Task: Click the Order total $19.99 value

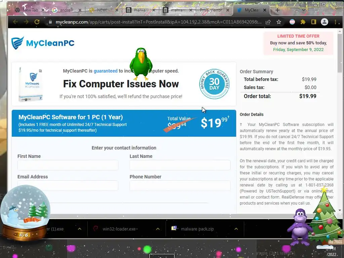Action: 308,96
